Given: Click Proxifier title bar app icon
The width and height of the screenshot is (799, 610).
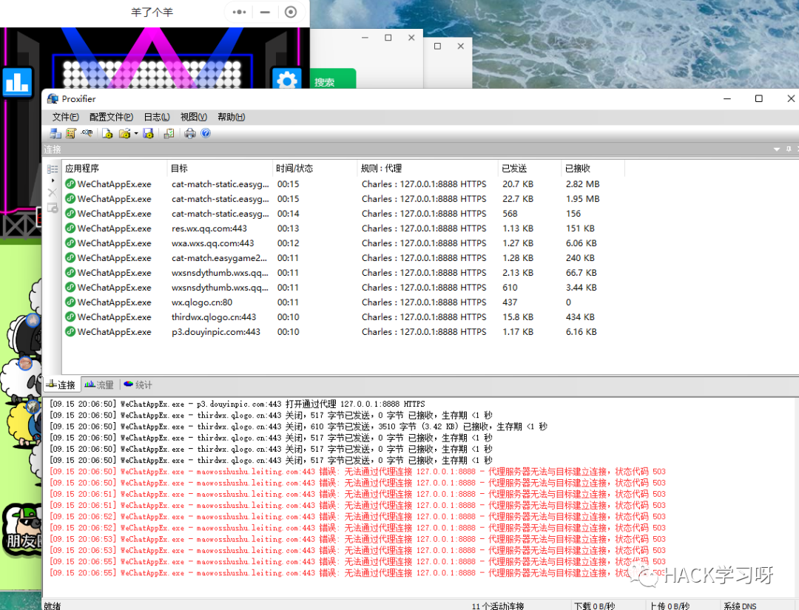Looking at the screenshot, I should (x=53, y=99).
